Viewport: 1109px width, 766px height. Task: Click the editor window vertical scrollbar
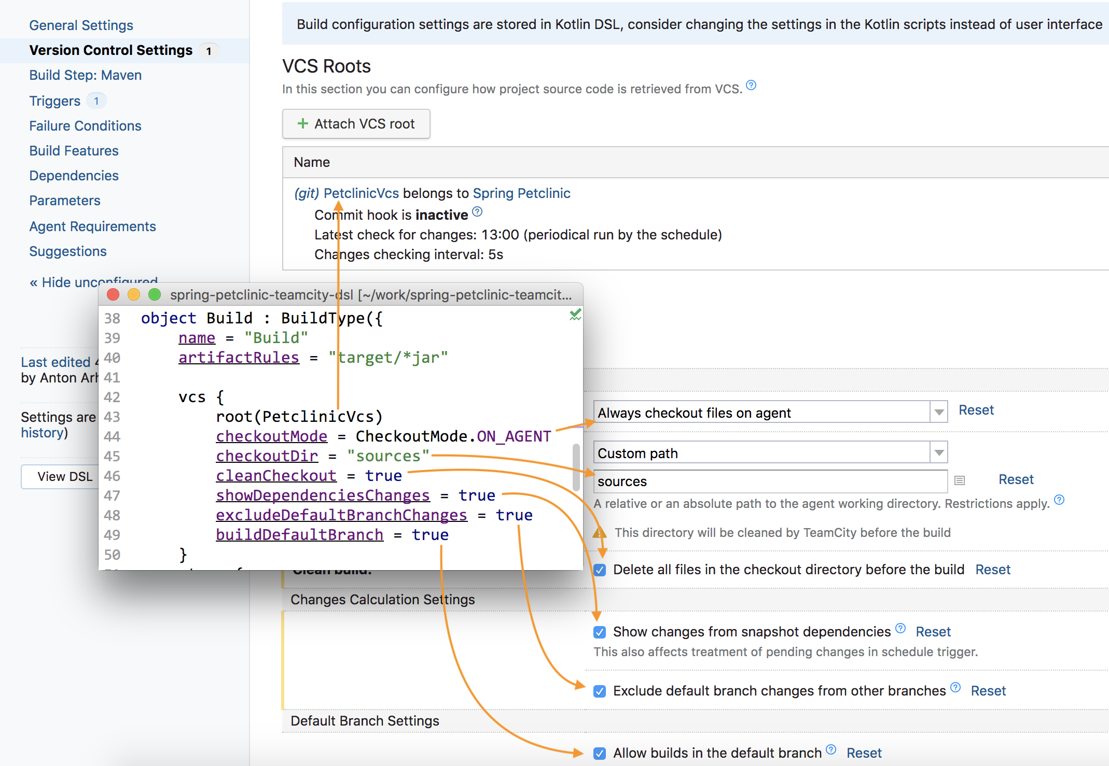tap(576, 467)
